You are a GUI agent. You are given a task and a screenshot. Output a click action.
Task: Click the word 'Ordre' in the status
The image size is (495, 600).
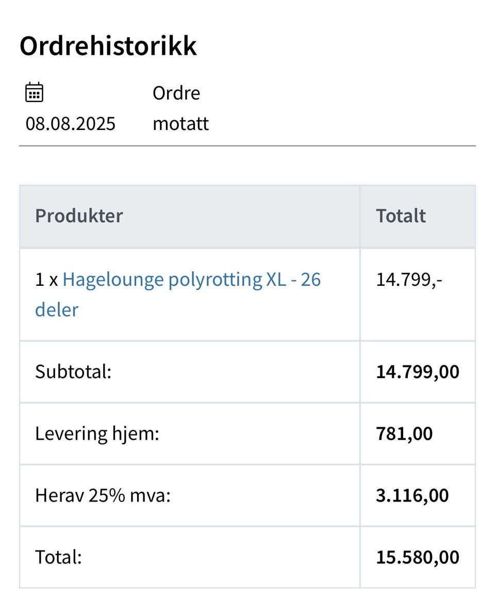pos(176,93)
